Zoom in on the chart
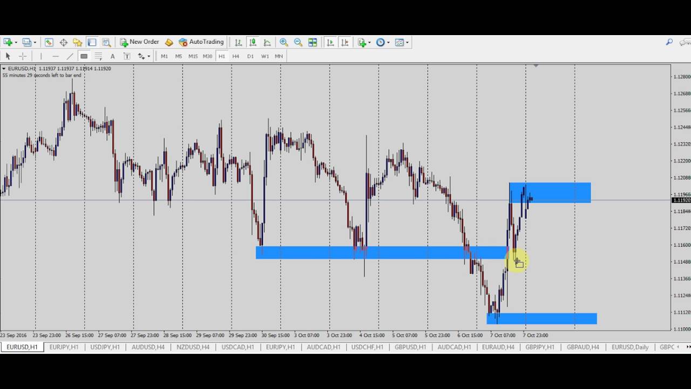The height and width of the screenshot is (389, 691). click(x=283, y=42)
